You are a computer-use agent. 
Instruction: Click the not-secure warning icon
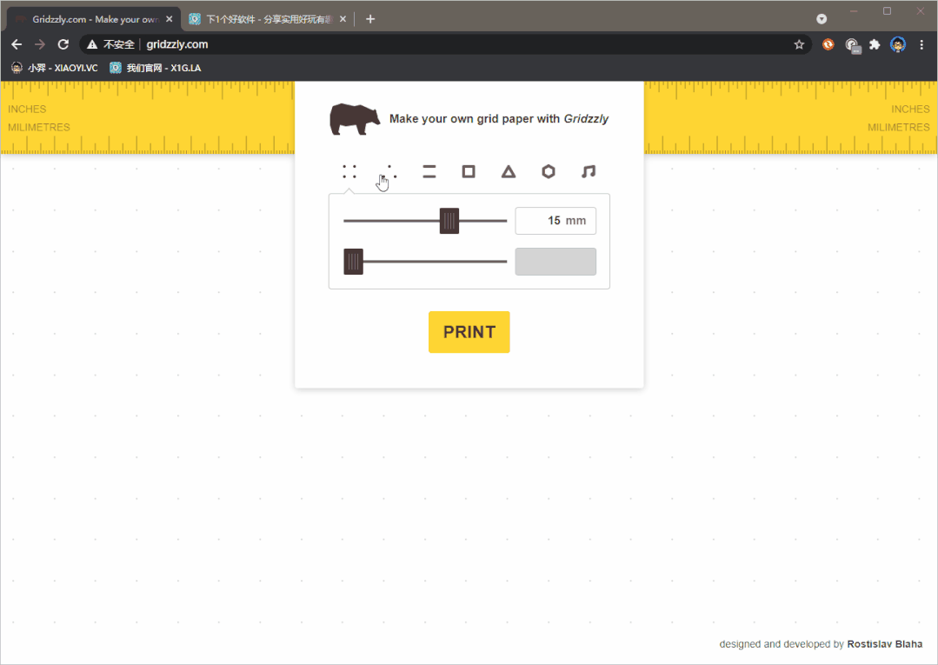pos(92,44)
